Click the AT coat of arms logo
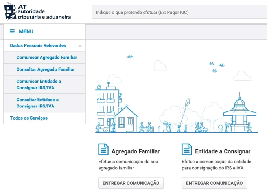Screen dimensions: 267x191 click(10, 11)
